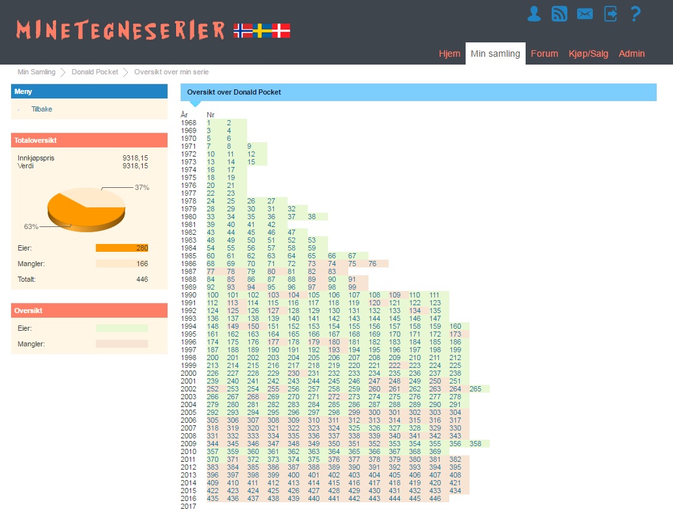Open issue number 358 from 2009
This screenshot has height=531, width=673.
(475, 444)
